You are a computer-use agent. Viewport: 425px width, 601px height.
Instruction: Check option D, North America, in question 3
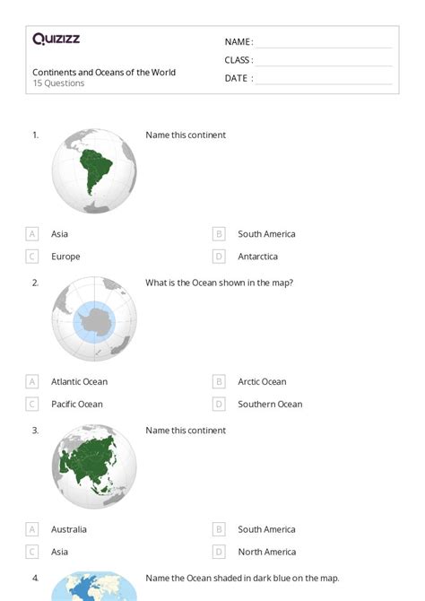[219, 552]
